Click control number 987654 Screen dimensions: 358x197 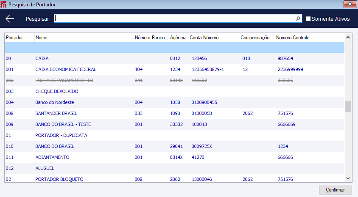tap(285, 58)
